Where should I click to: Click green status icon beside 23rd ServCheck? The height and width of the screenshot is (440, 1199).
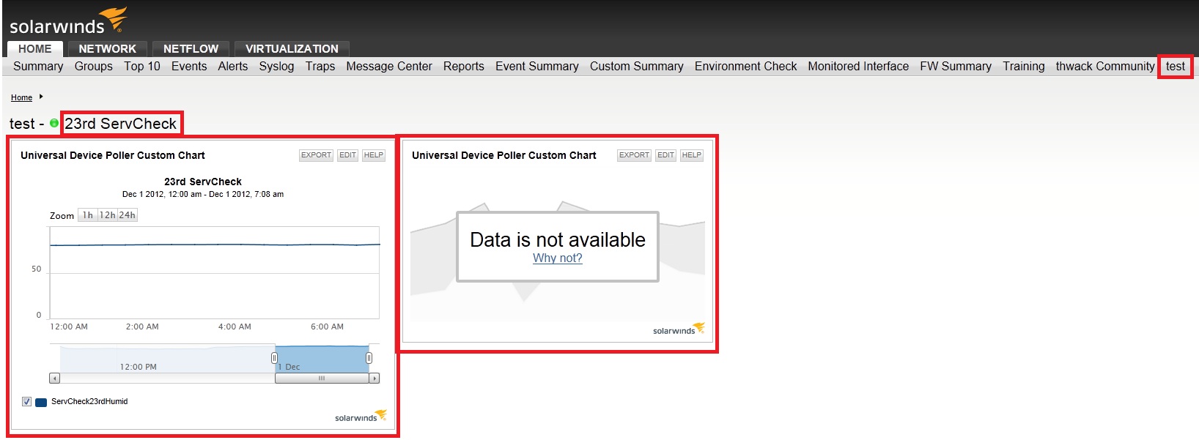[x=54, y=123]
